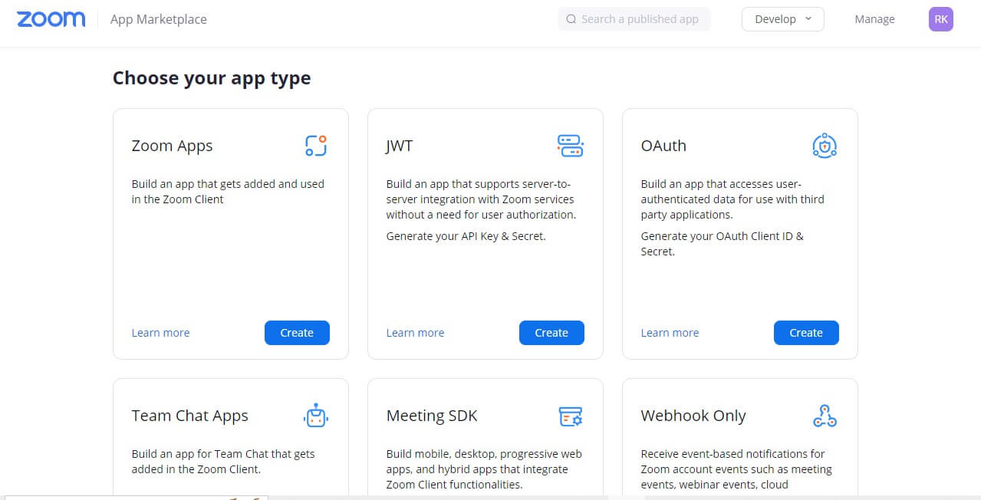Click the Meeting SDK description text
Image resolution: width=981 pixels, height=500 pixels.
(484, 469)
